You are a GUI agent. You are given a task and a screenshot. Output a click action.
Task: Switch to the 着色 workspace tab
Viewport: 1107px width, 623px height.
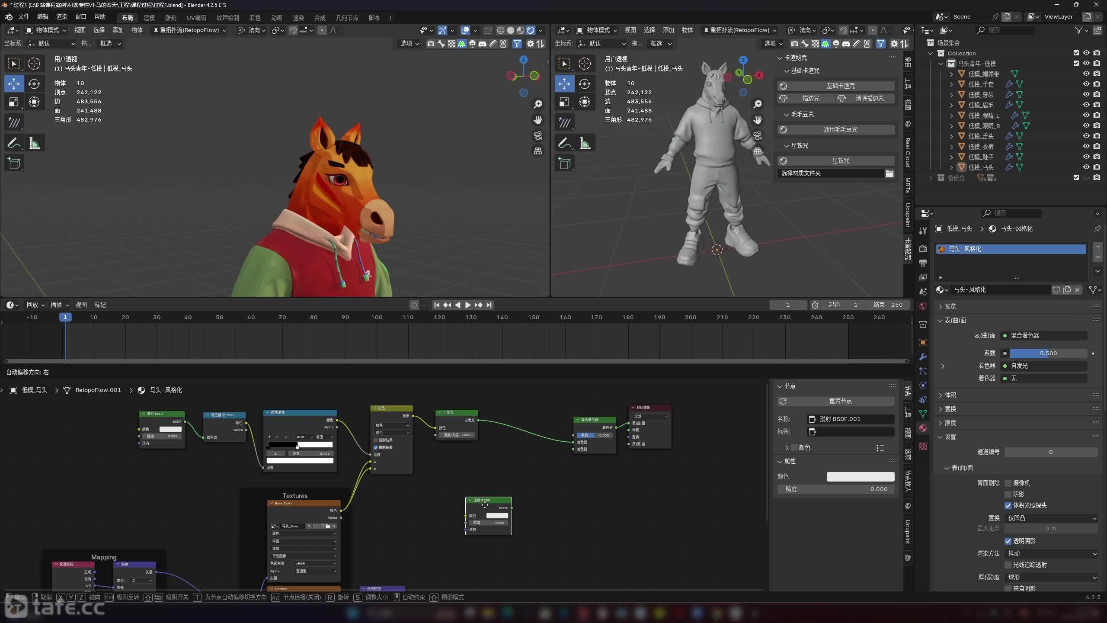click(255, 18)
